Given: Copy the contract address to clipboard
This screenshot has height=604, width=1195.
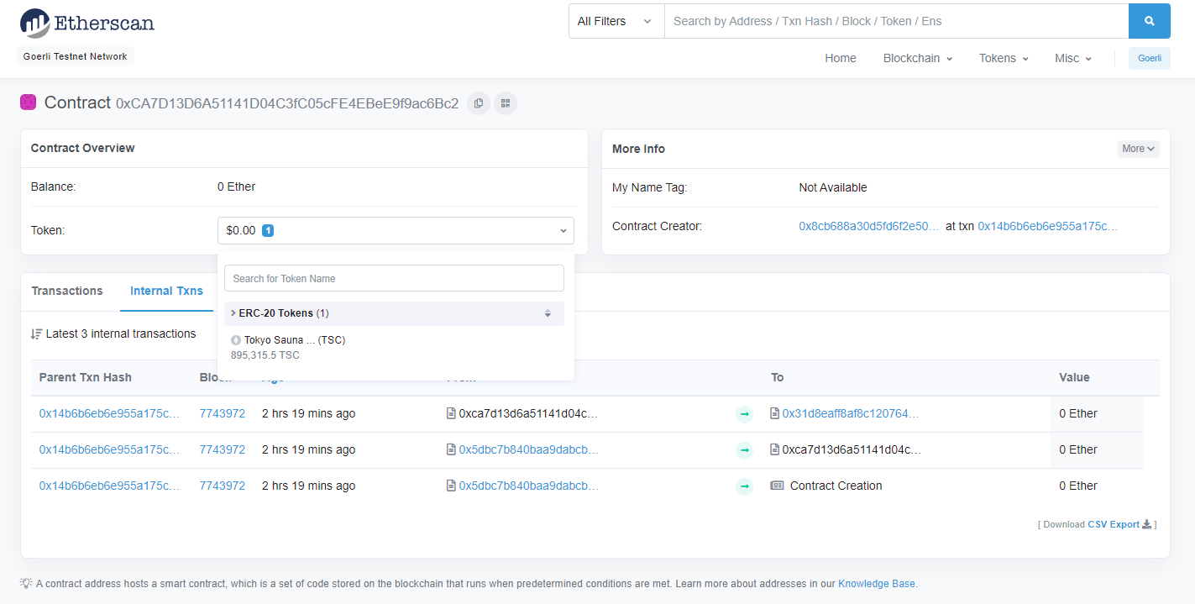Looking at the screenshot, I should [479, 103].
